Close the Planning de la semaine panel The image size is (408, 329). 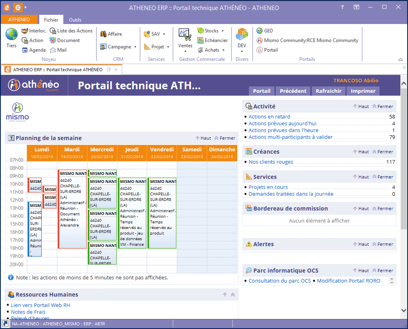(225, 138)
